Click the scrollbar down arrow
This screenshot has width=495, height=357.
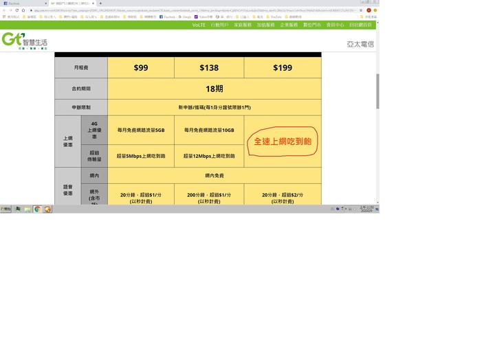point(377,203)
